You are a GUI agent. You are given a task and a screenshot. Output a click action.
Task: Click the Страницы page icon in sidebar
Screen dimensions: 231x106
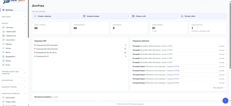[x=3, y=27]
